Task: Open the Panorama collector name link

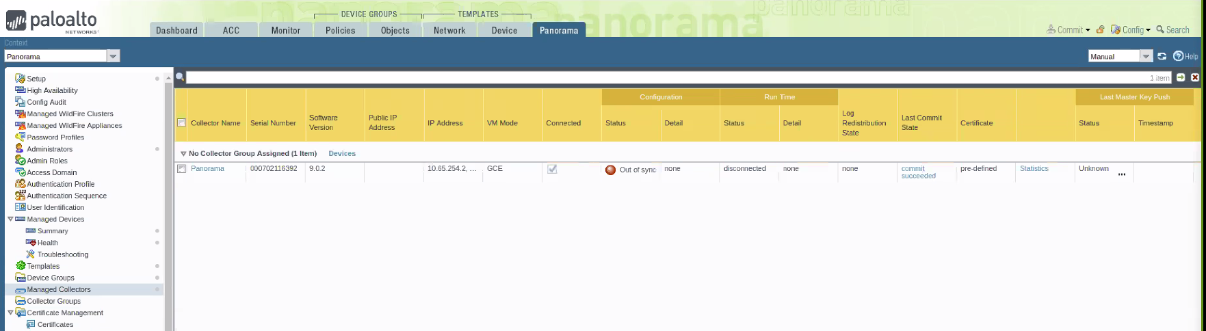Action: coord(207,168)
